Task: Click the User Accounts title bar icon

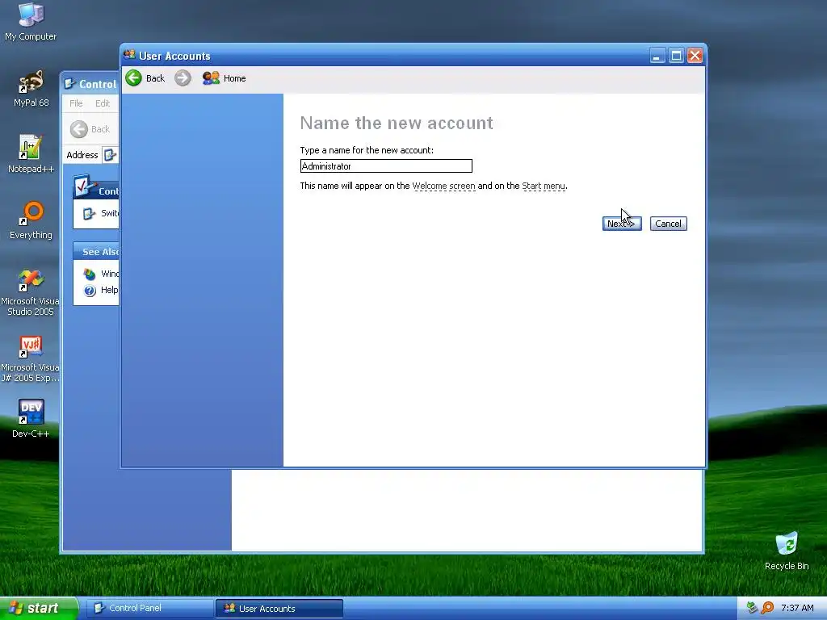Action: 130,56
